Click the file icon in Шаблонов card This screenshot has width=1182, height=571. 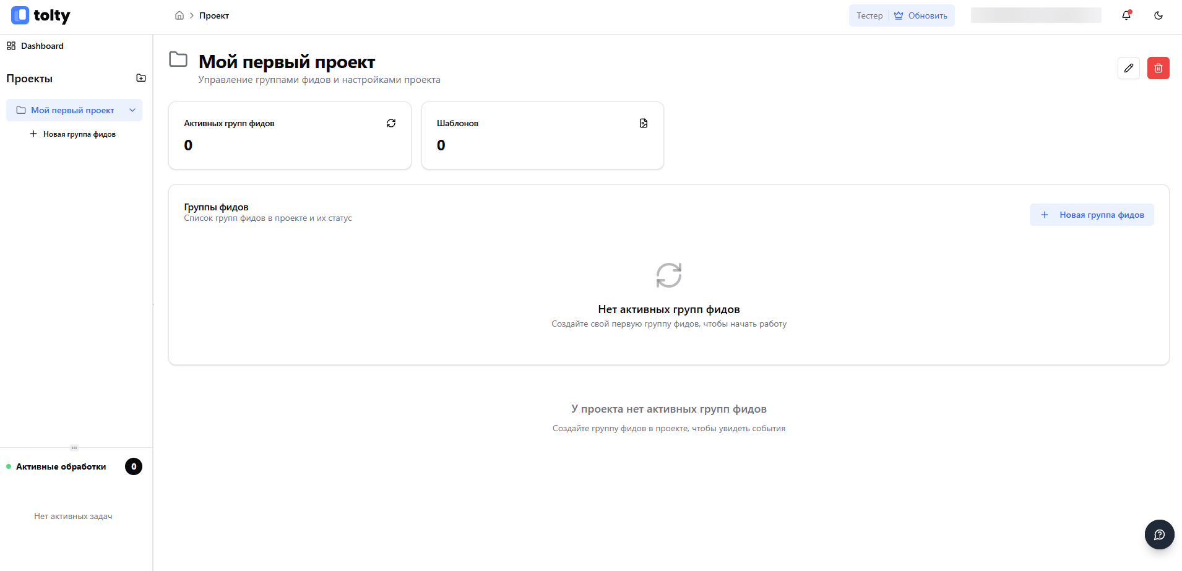coord(644,123)
